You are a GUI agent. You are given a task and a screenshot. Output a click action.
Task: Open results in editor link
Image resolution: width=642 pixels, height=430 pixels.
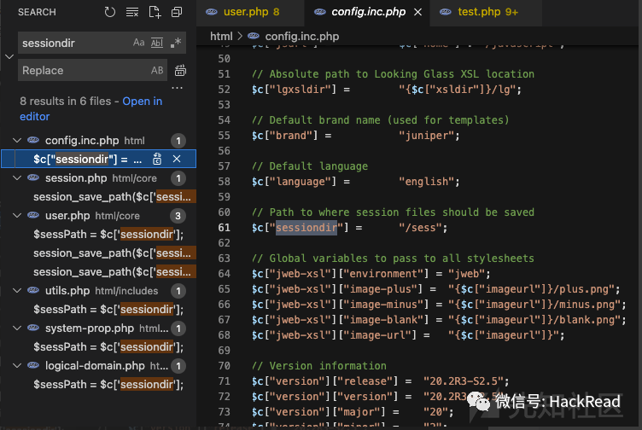tap(90, 109)
